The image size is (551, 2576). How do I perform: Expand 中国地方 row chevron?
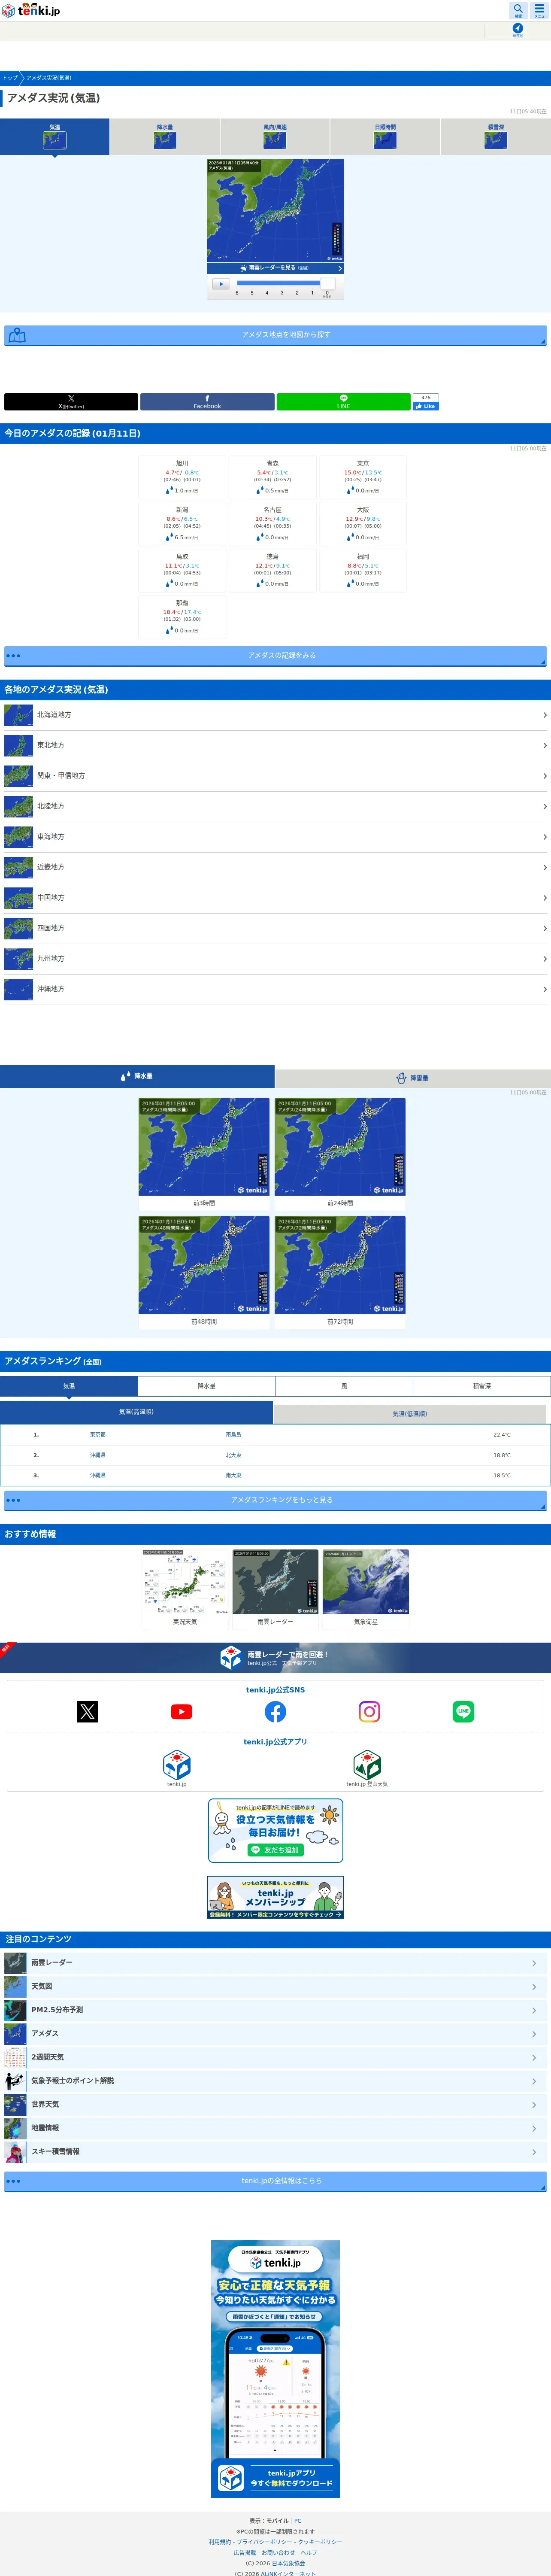(544, 898)
